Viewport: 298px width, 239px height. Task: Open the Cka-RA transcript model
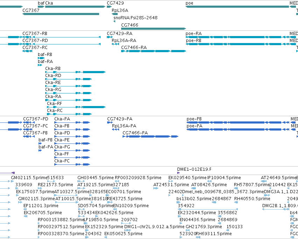point(68,100)
